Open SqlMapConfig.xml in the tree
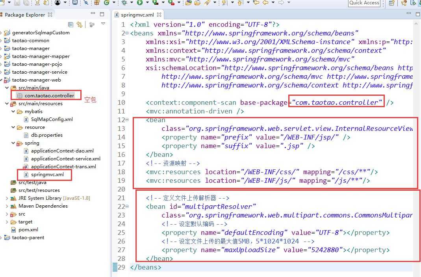The image size is (421, 277). click(x=52, y=119)
